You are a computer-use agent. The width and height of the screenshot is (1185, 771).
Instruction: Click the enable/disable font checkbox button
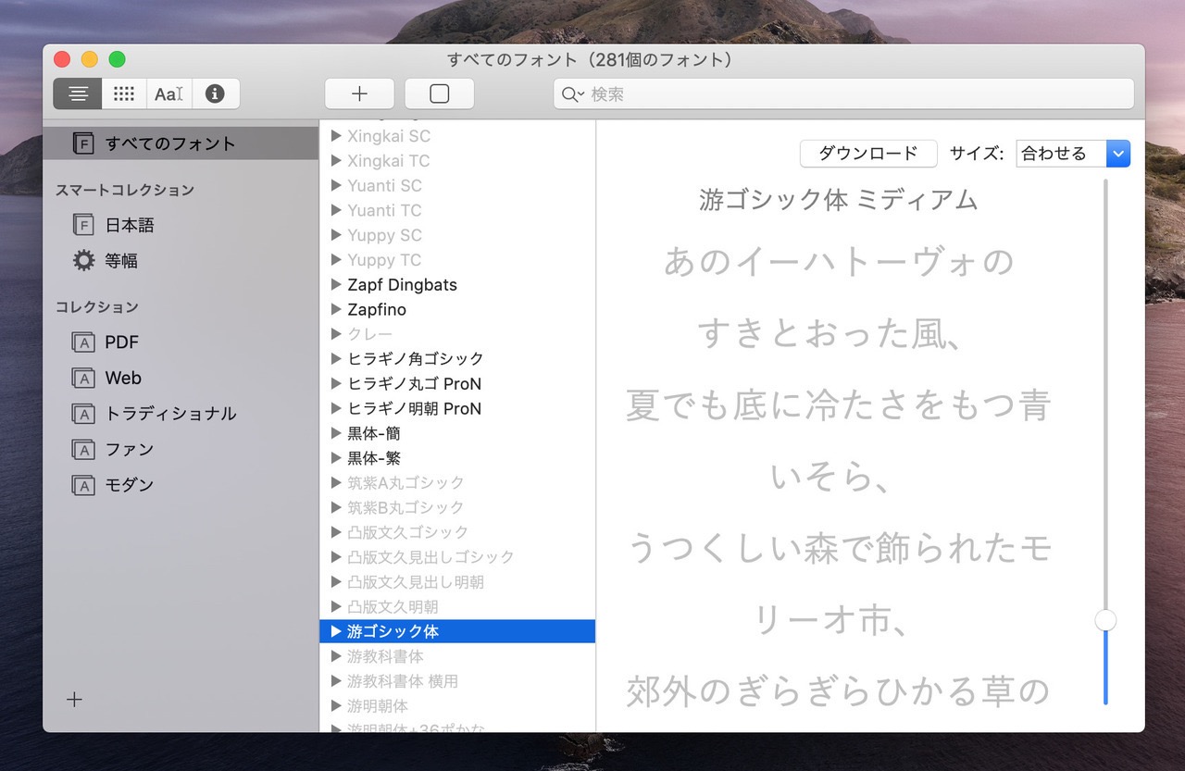click(x=440, y=93)
